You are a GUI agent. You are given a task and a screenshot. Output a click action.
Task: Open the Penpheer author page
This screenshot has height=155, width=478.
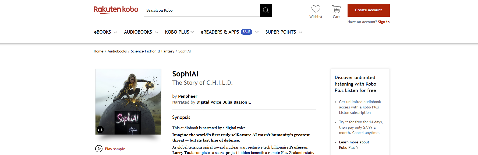[187, 96]
